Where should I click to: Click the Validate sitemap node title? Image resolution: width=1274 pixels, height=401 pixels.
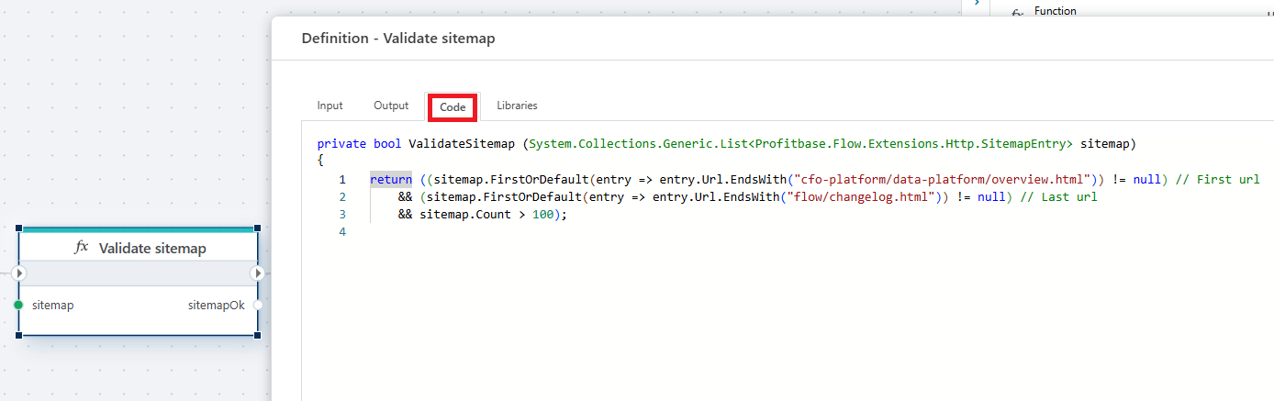pos(152,249)
